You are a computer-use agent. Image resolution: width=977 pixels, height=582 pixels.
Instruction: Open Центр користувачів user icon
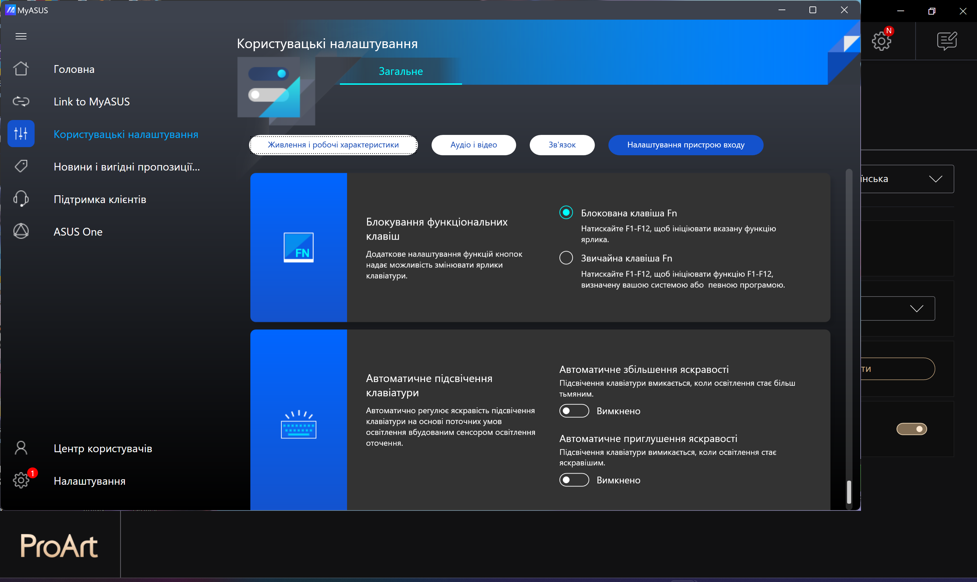21,448
